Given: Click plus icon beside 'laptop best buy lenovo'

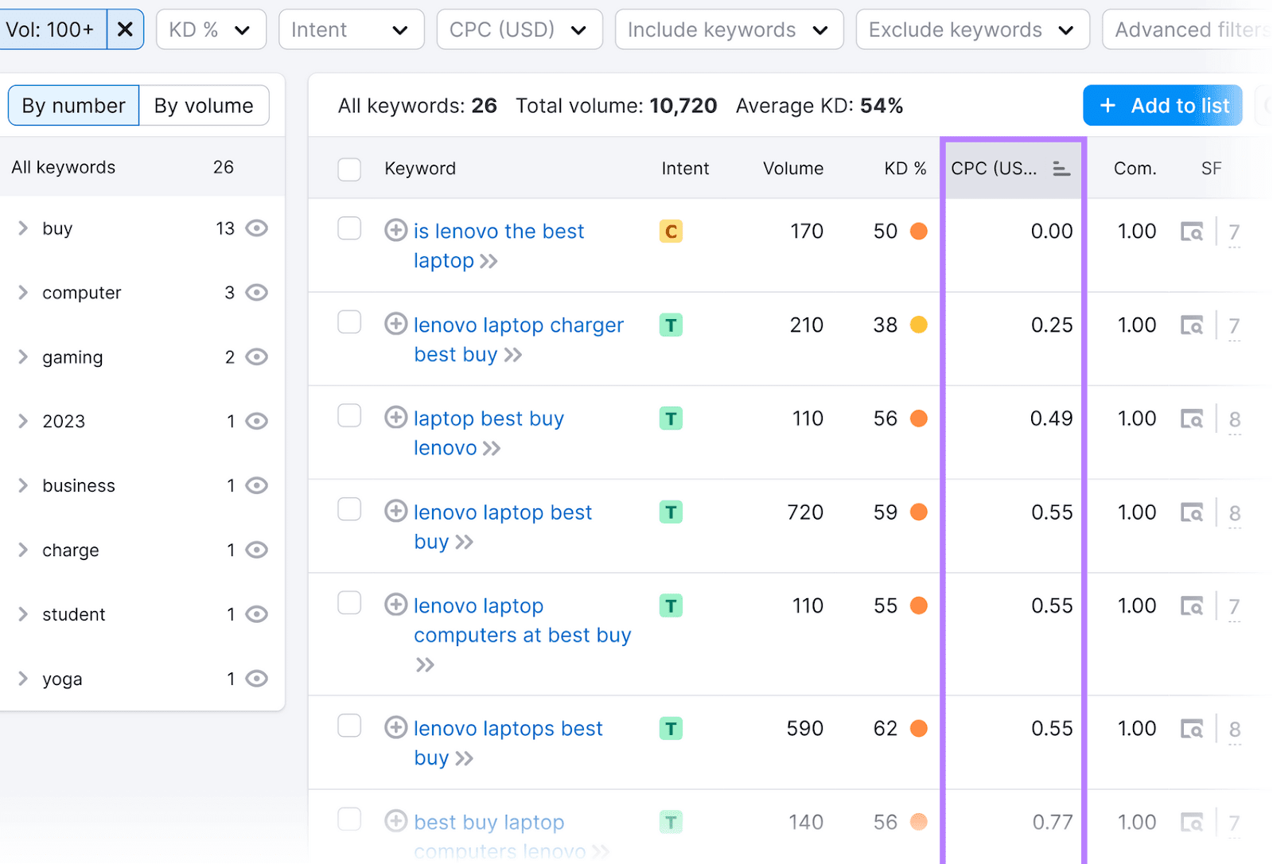Looking at the screenshot, I should (395, 418).
